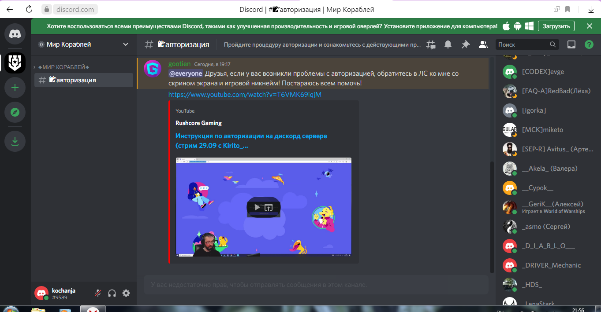Screen dimensions: 601x312
Task: Open the youtube.com video link in message
Action: 245,95
